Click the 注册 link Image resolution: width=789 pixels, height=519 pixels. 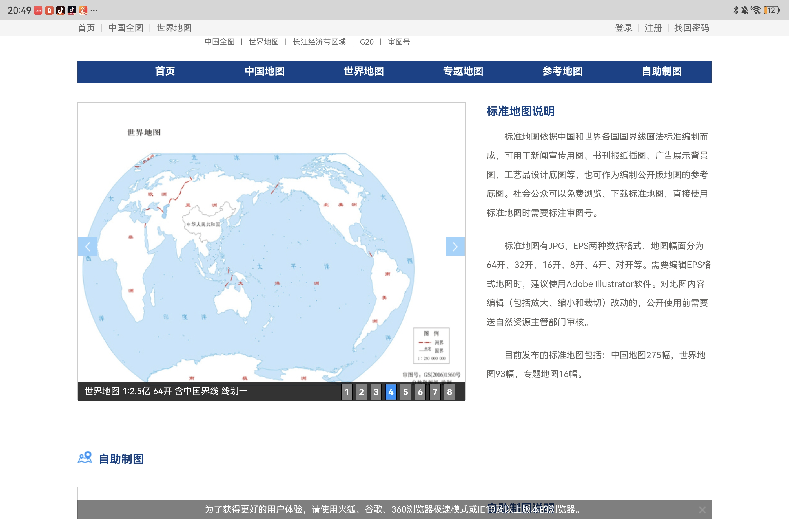653,28
